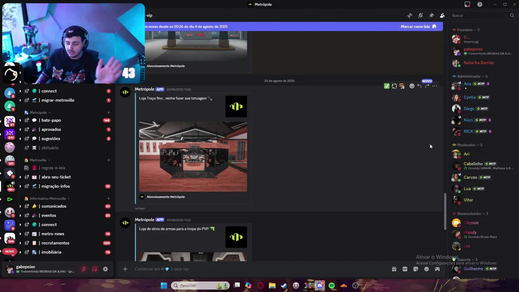Mute microphone in user panel
This screenshot has width=519, height=292.
84,269
